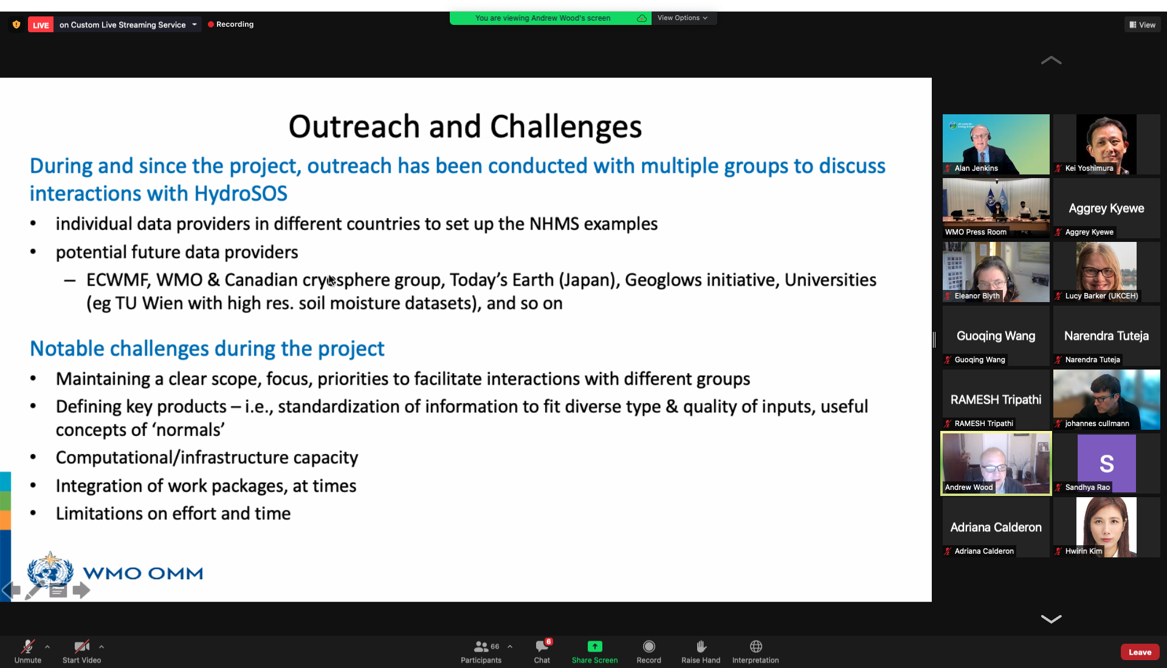Click the Integration of work packages bullet
The height and width of the screenshot is (668, 1167).
click(x=206, y=486)
